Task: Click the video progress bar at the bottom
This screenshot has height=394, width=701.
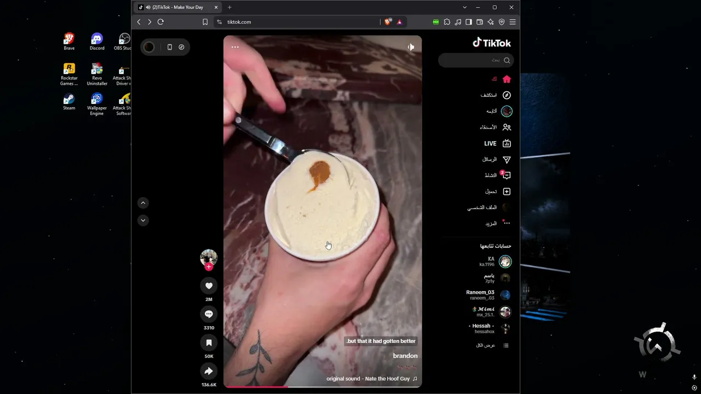Action: [x=323, y=386]
